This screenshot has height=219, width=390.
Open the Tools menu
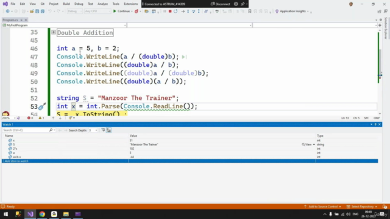click(x=116, y=4)
